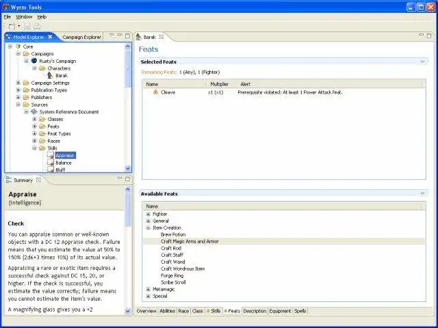The height and width of the screenshot is (328, 438).
Task: Switch to the Overview editor tab
Action: coord(146,311)
